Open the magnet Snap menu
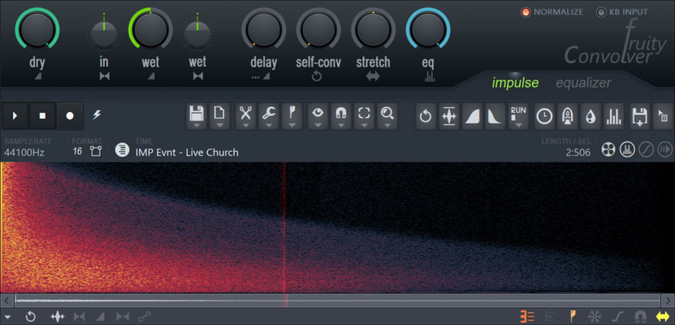 tap(341, 116)
